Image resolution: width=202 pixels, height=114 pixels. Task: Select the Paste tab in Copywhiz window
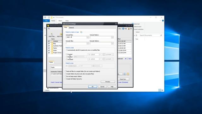point(51,62)
